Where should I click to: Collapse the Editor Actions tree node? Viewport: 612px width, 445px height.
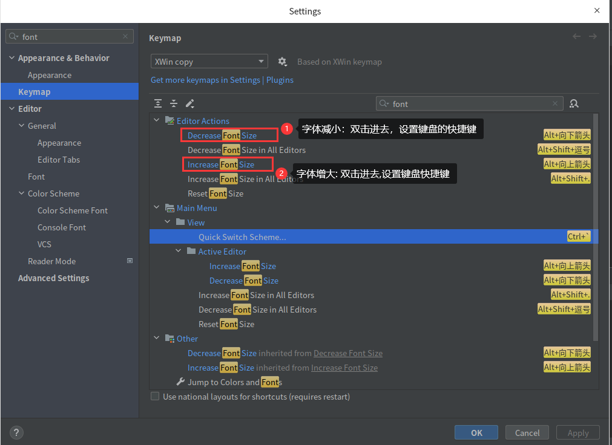coord(157,120)
